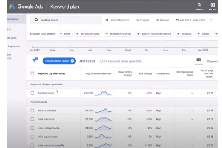
Task: Open the Columns icon
Action: pyautogui.click(x=199, y=60)
